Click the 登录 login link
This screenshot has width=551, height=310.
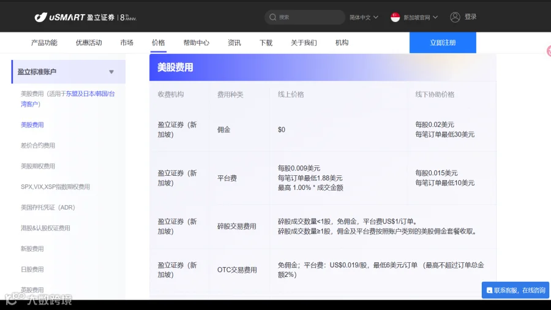coord(471,17)
